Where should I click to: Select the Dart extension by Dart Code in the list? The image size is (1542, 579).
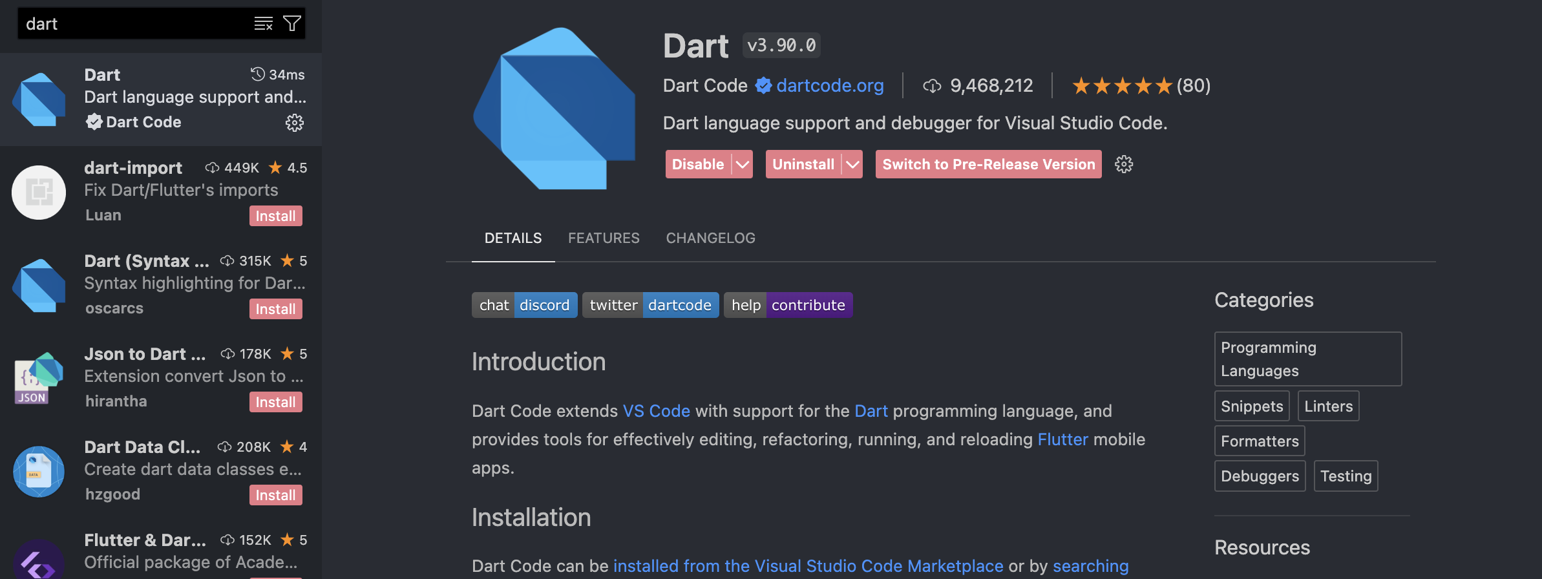point(161,100)
